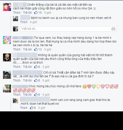Click in the Viết trả lời reply field
123x130 pixels.
point(68,29)
